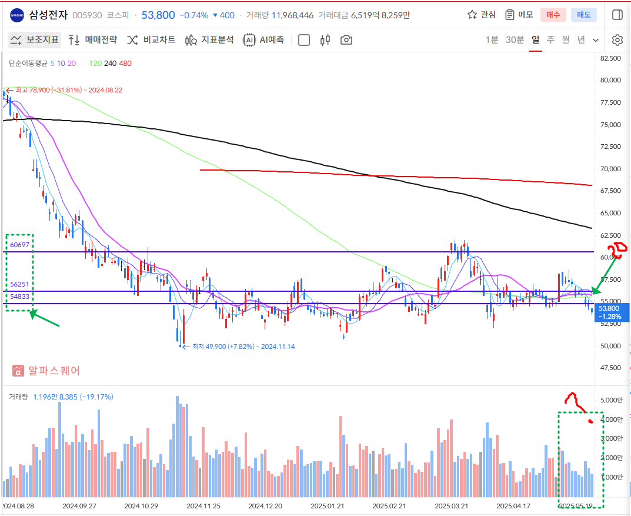Screen dimensions: 631x516
Task: Click the 단순이동평균 indicator label
Action: pos(28,63)
